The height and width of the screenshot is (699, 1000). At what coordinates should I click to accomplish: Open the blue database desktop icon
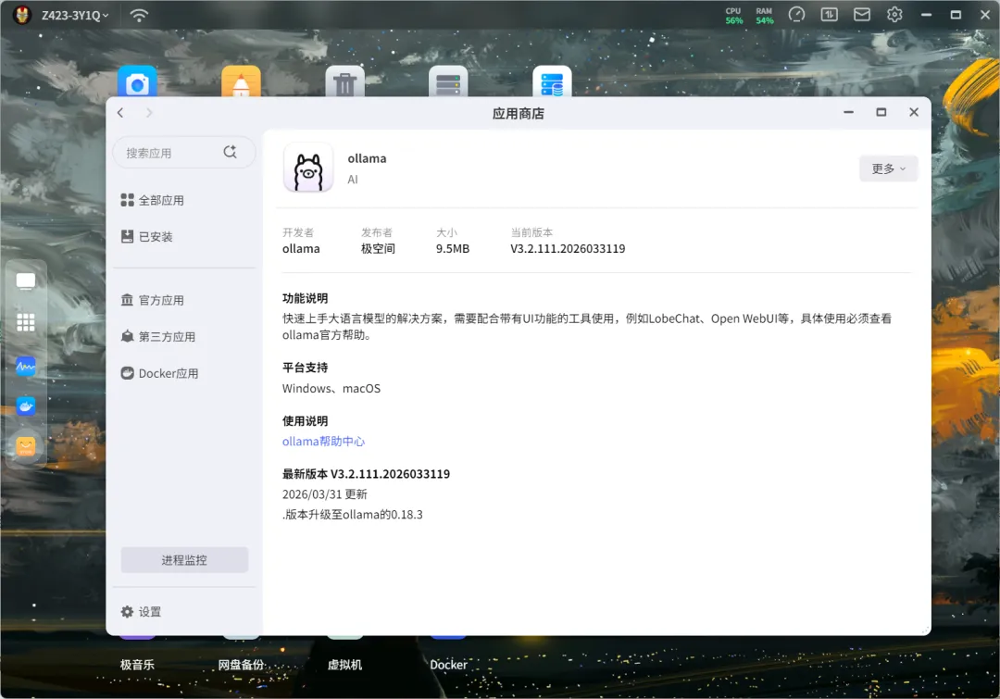point(552,81)
